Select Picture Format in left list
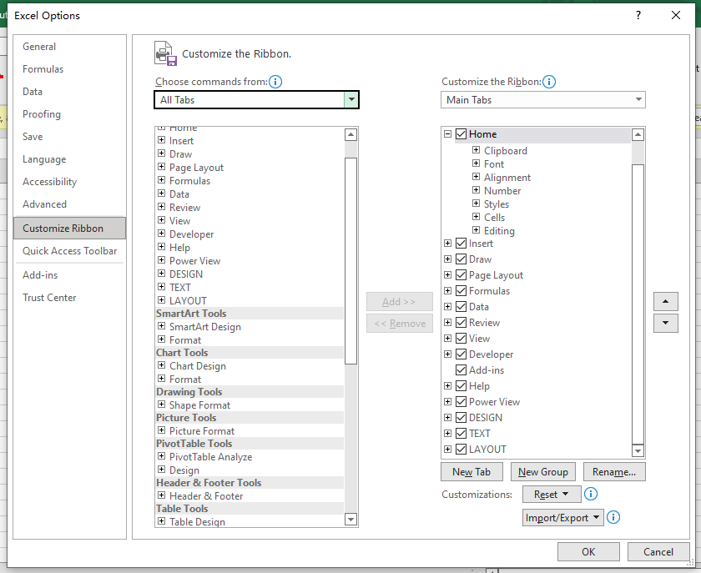 [202, 431]
